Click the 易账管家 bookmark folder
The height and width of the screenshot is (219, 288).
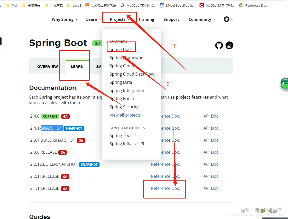click(54, 5)
